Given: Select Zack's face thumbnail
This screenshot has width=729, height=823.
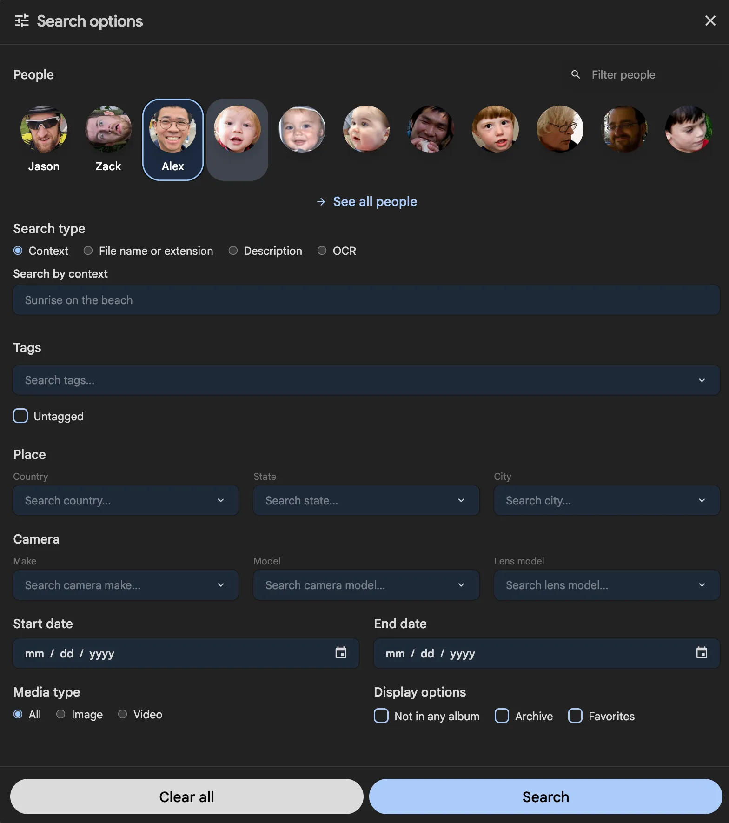Looking at the screenshot, I should [x=108, y=129].
